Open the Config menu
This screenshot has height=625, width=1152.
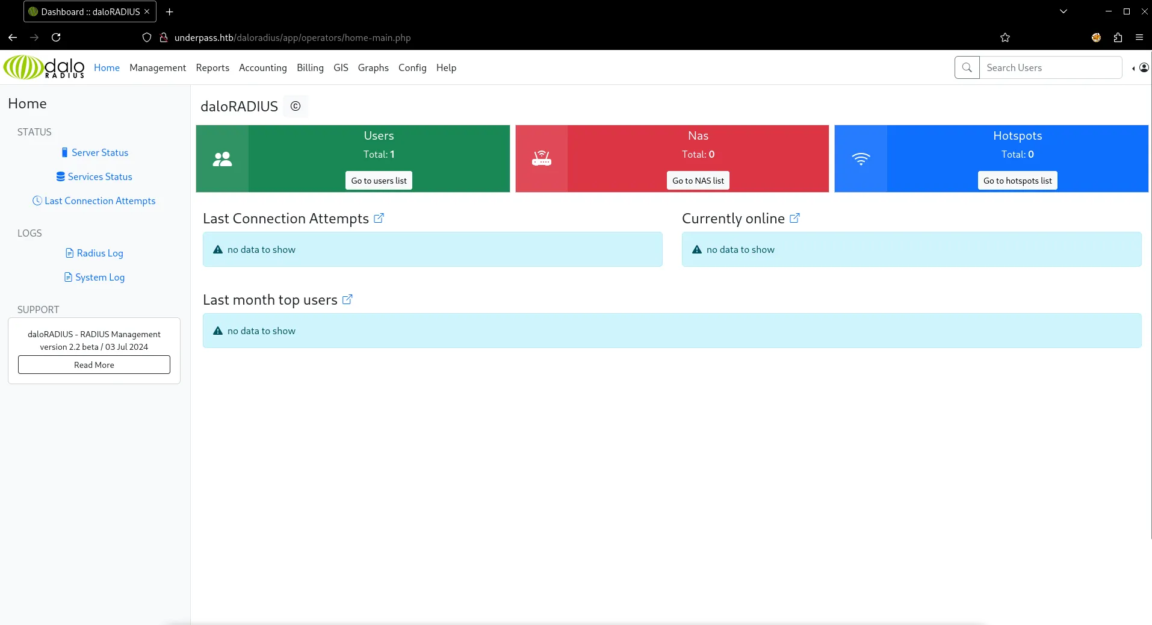point(412,67)
